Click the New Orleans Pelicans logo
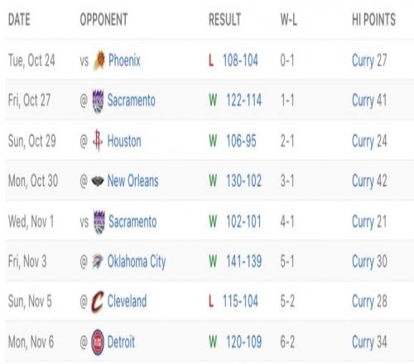Screen dimensions: 414x364 point(98,181)
